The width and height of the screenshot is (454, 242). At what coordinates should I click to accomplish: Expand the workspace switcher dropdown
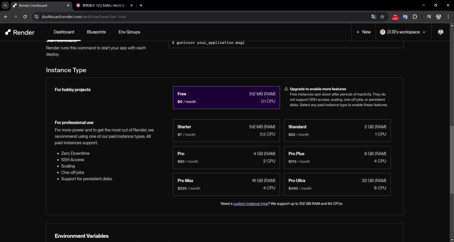(403, 32)
